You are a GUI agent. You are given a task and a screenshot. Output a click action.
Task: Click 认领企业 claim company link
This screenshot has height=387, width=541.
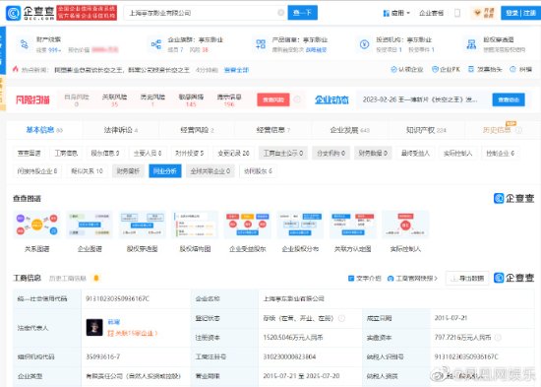407,70
